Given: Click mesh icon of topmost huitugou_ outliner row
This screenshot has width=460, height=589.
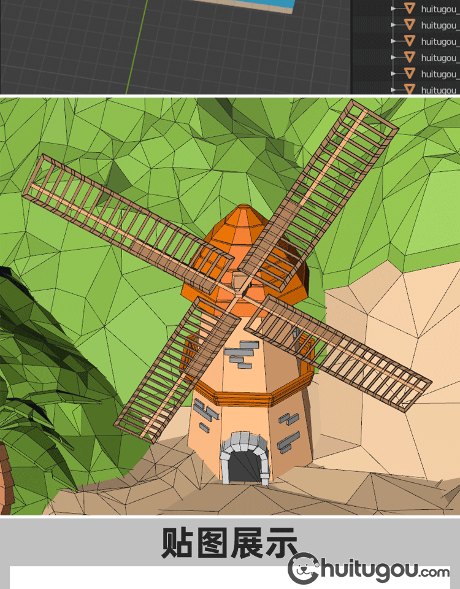Looking at the screenshot, I should 409,8.
